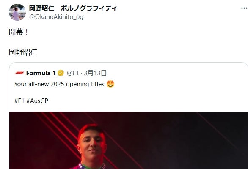Click the Formula 1 account name
This screenshot has height=169, width=248.
(x=41, y=73)
